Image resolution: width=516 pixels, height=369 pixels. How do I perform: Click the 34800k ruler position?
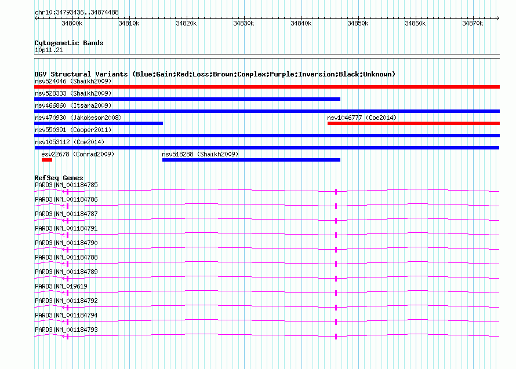point(72,23)
